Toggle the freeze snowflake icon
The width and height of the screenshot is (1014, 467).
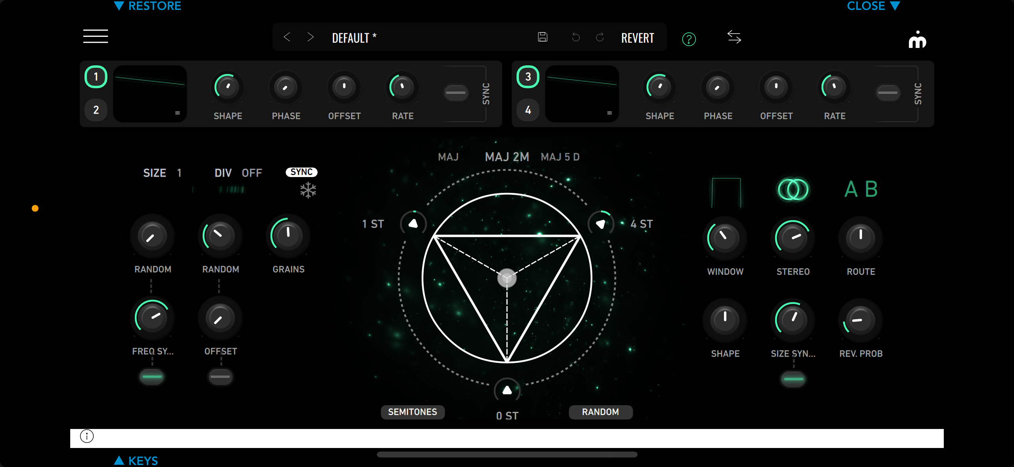point(308,191)
